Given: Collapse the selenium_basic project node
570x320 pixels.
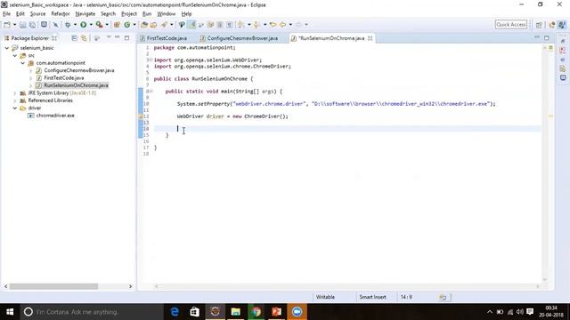Looking at the screenshot, I should pyautogui.click(x=7, y=48).
